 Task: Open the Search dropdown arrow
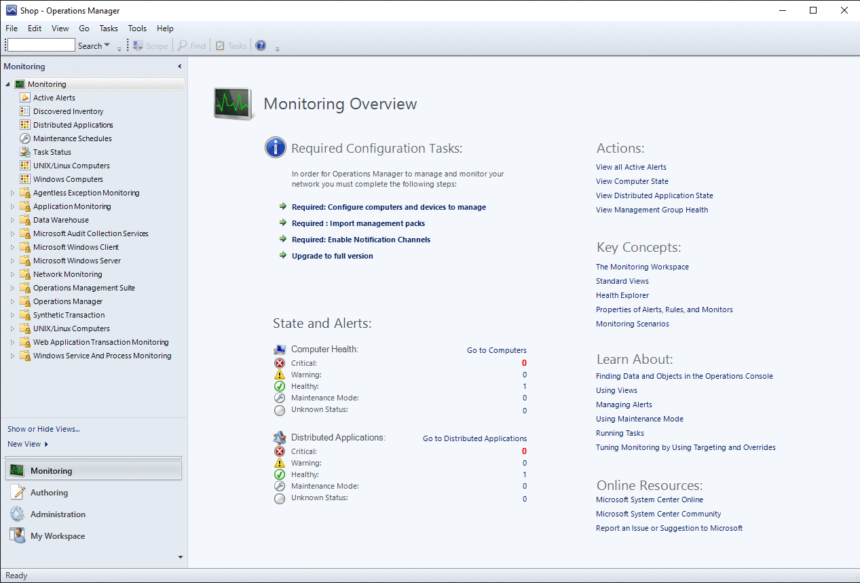pos(107,45)
